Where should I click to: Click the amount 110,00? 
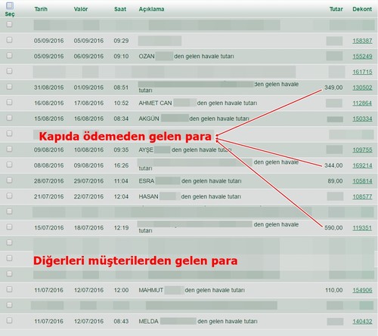click(x=334, y=290)
